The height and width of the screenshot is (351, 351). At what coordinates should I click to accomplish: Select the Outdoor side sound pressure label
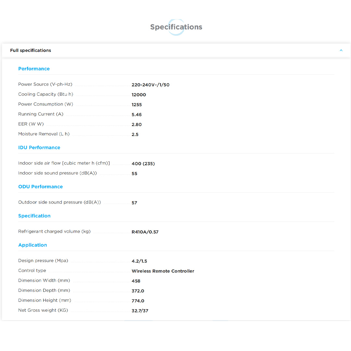pos(59,202)
